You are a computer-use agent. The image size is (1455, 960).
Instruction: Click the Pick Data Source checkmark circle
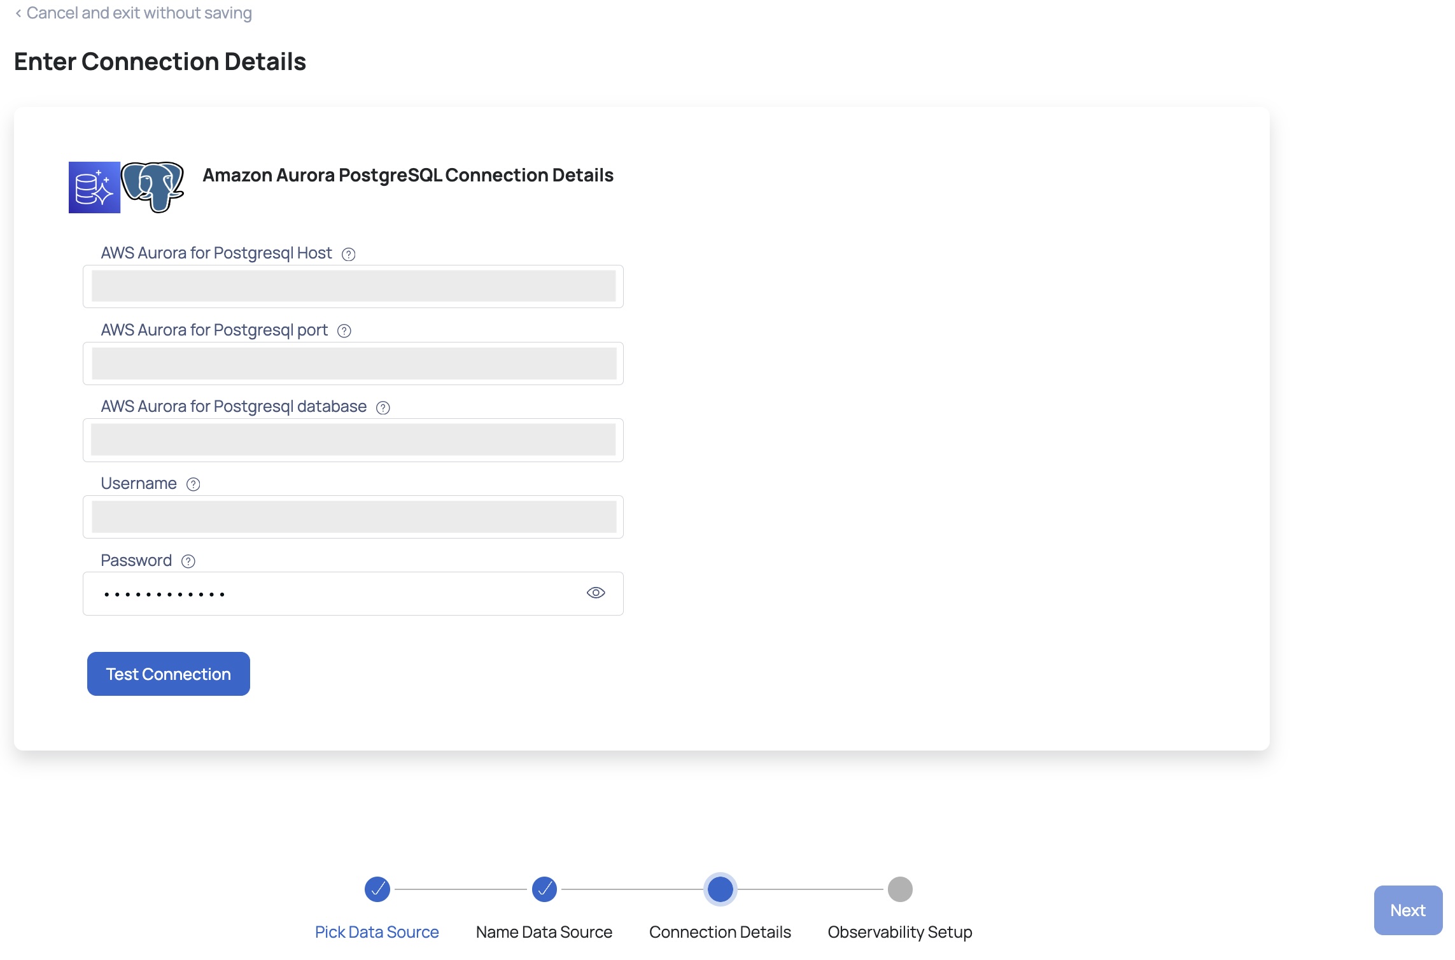tap(377, 889)
